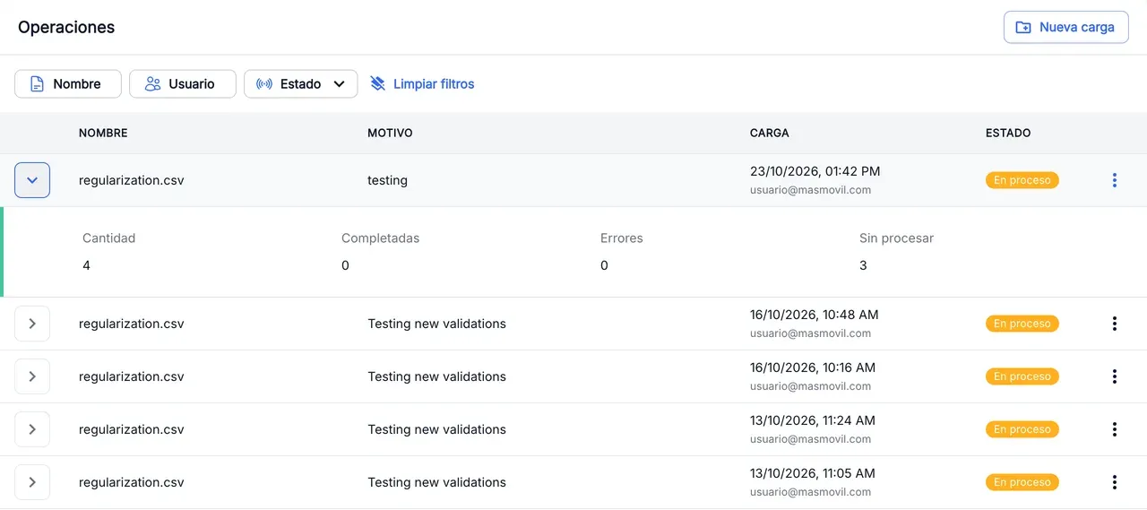Click the Nueva carga button
Image resolution: width=1147 pixels, height=510 pixels.
click(x=1065, y=27)
